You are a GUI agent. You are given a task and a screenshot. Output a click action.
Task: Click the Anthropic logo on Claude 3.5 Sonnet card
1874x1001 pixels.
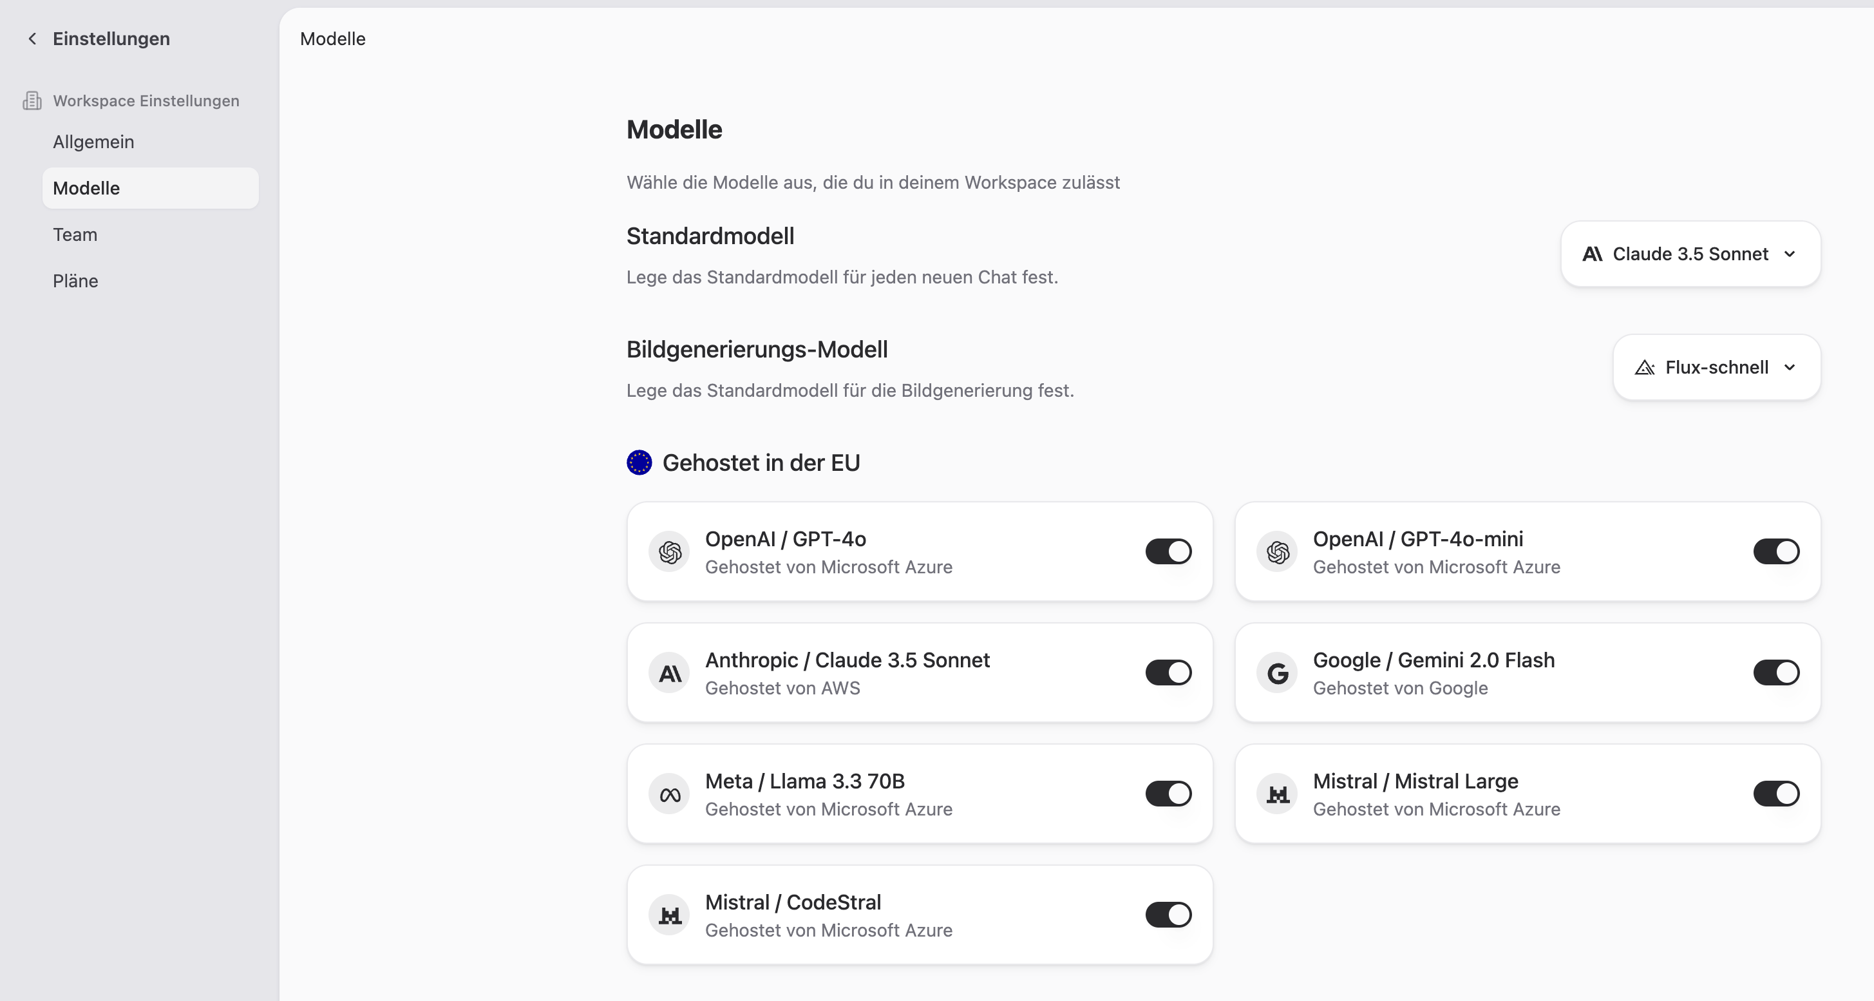point(669,673)
